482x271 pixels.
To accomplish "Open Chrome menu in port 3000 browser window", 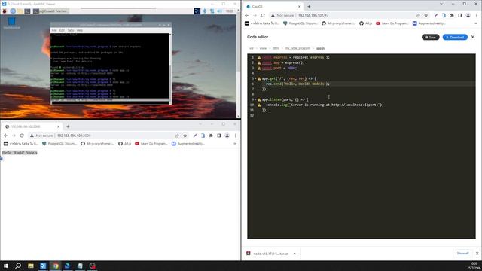I will 235,135.
